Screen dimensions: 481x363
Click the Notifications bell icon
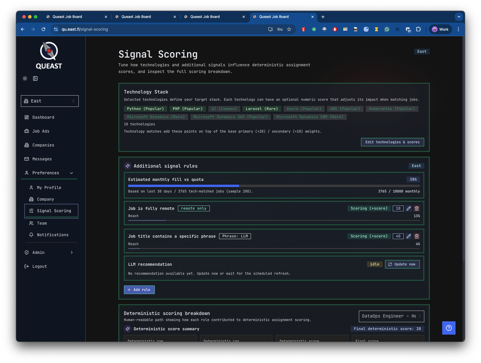(31, 235)
